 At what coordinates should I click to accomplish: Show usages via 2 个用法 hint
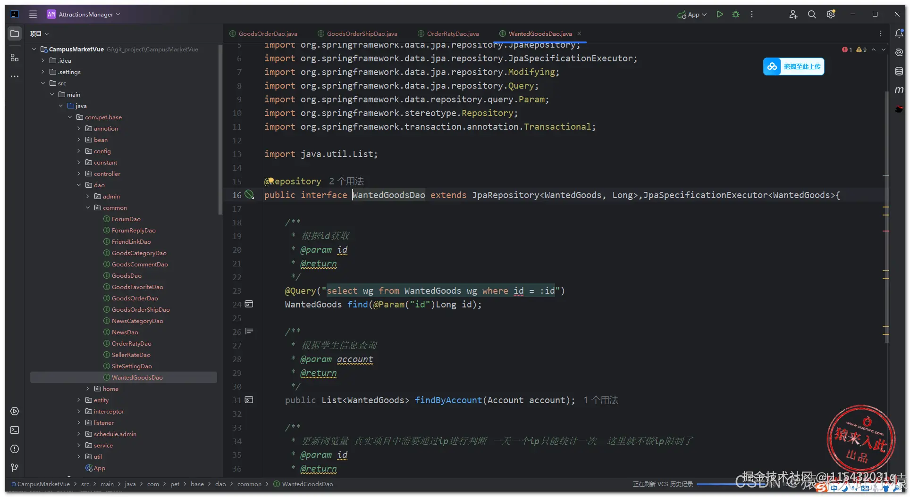point(346,182)
